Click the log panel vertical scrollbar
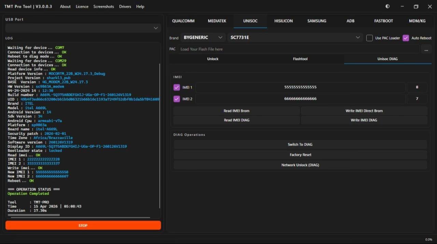This screenshot has height=244, width=437. click(x=159, y=136)
